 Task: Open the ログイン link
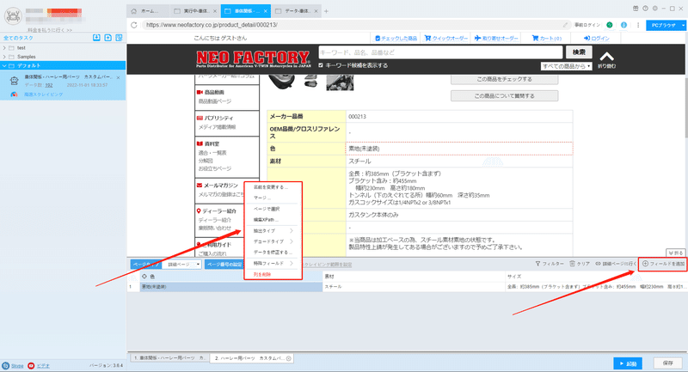(597, 39)
